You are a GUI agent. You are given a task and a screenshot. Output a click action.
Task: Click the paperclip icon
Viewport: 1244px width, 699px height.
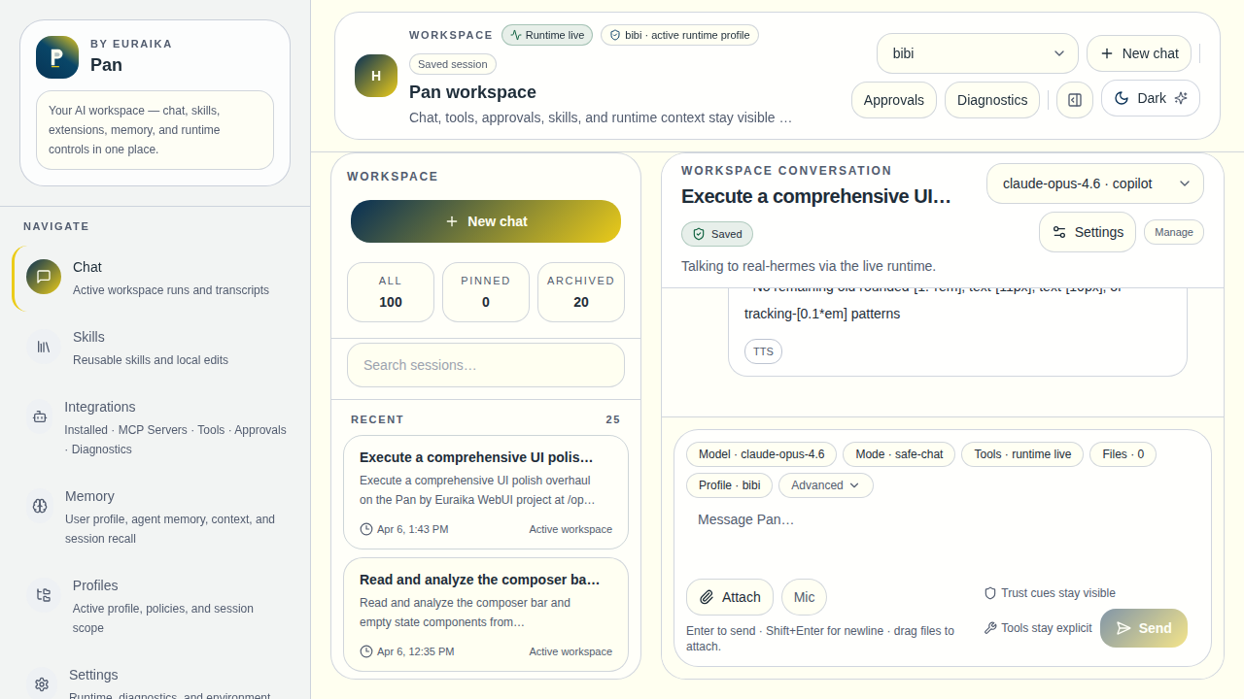point(708,597)
